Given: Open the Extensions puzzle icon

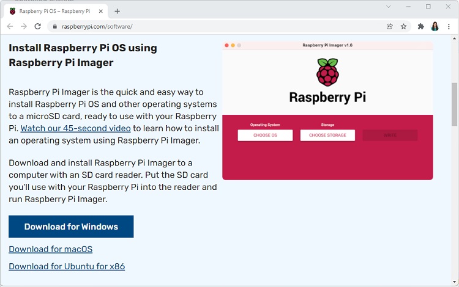Looking at the screenshot, I should (420, 26).
